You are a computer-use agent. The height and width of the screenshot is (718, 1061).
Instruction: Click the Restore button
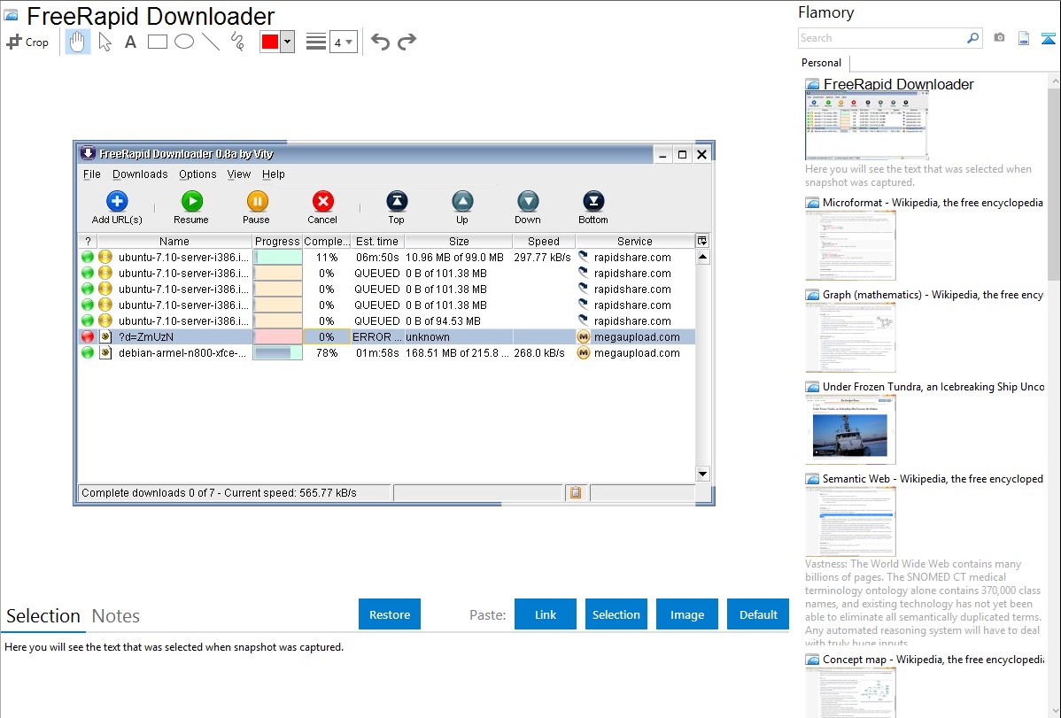point(390,614)
